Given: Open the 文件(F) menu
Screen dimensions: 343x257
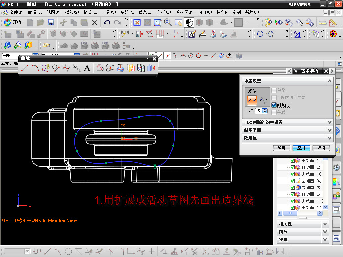Looking at the screenshot, I should 16,12.
